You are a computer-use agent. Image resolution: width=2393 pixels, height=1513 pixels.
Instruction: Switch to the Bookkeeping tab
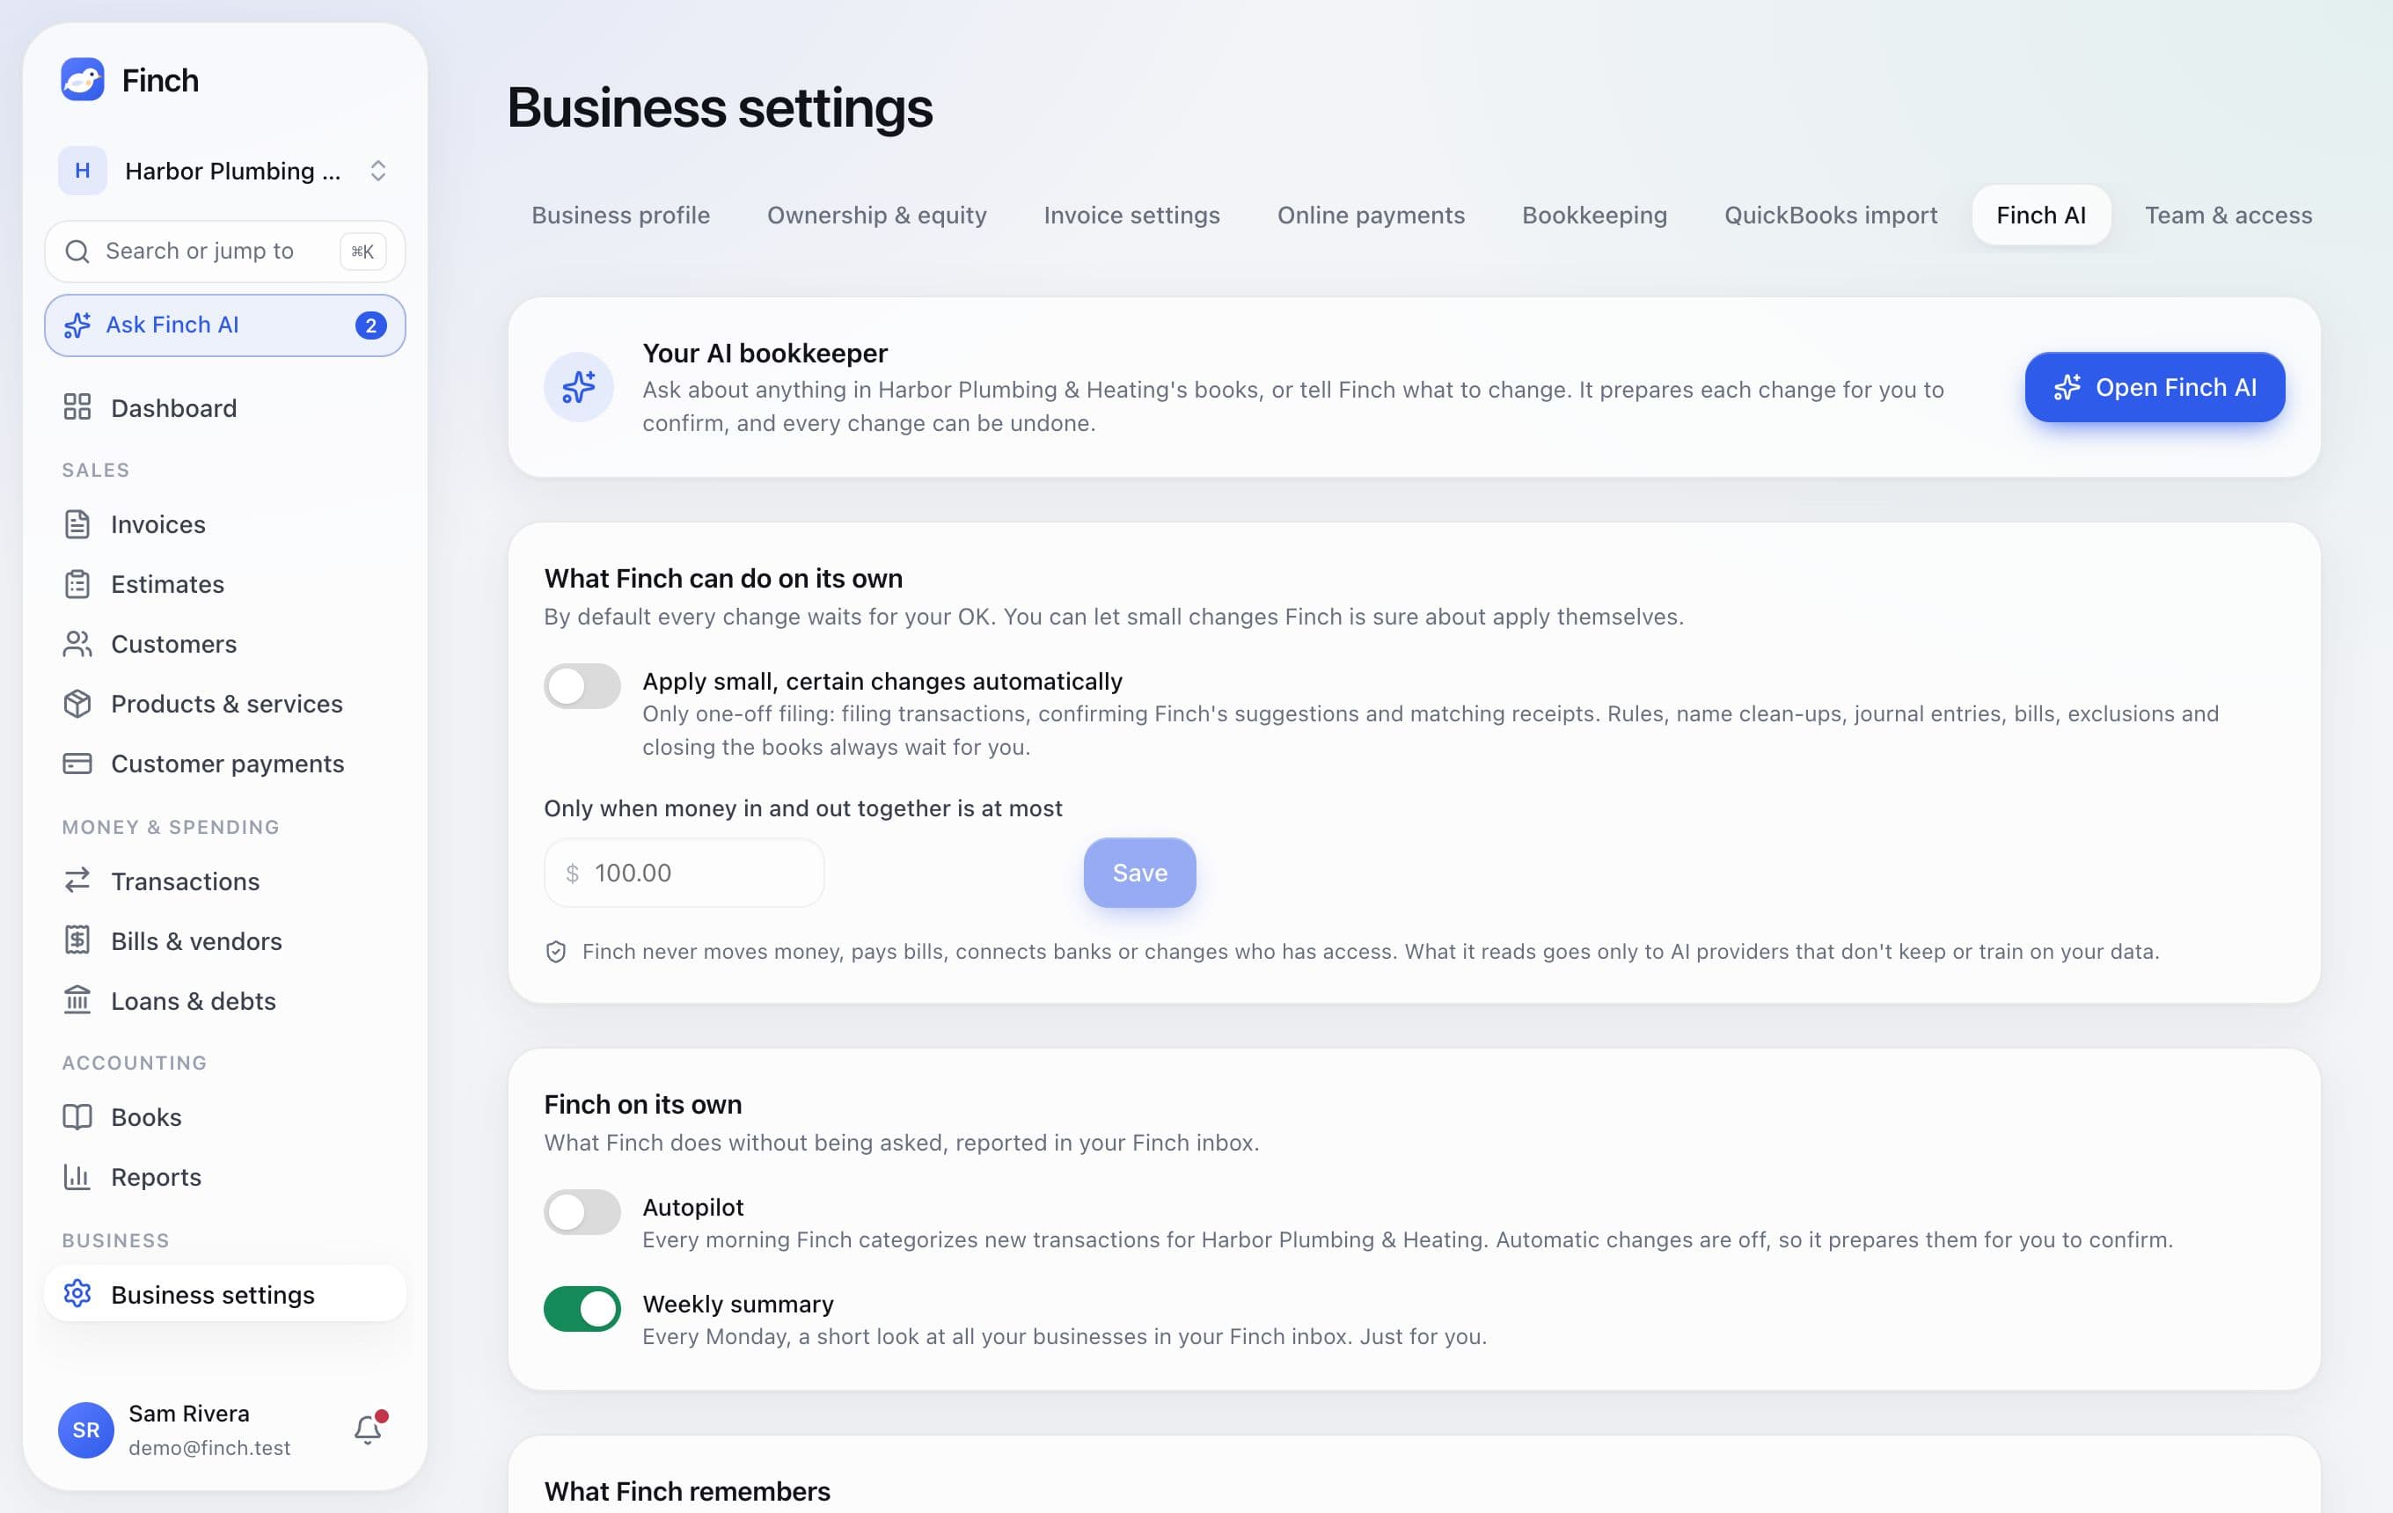coord(1594,215)
